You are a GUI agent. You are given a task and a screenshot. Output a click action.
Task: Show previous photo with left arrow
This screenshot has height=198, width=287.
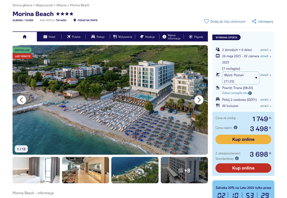coord(22,100)
